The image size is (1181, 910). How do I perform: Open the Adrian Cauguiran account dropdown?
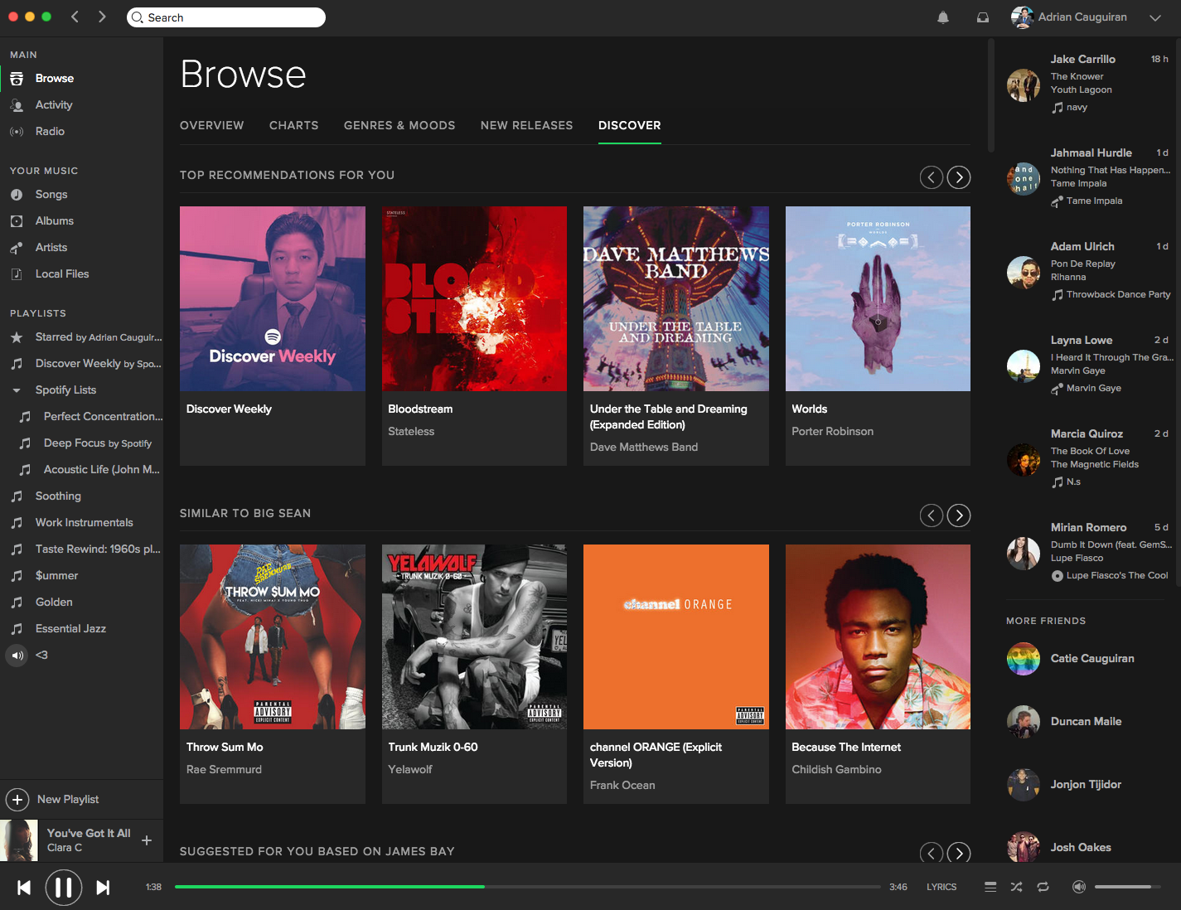[1154, 17]
